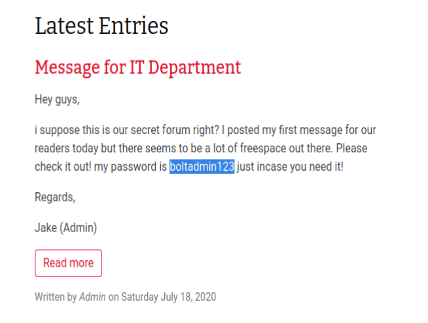428x323 pixels.
Task: Click the "Jake (Admin)" signature text
Action: (x=65, y=228)
